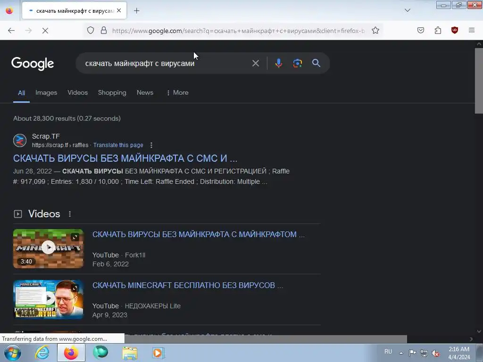The height and width of the screenshot is (362, 483).
Task: Click the muted volume speaker icon
Action: (x=435, y=353)
